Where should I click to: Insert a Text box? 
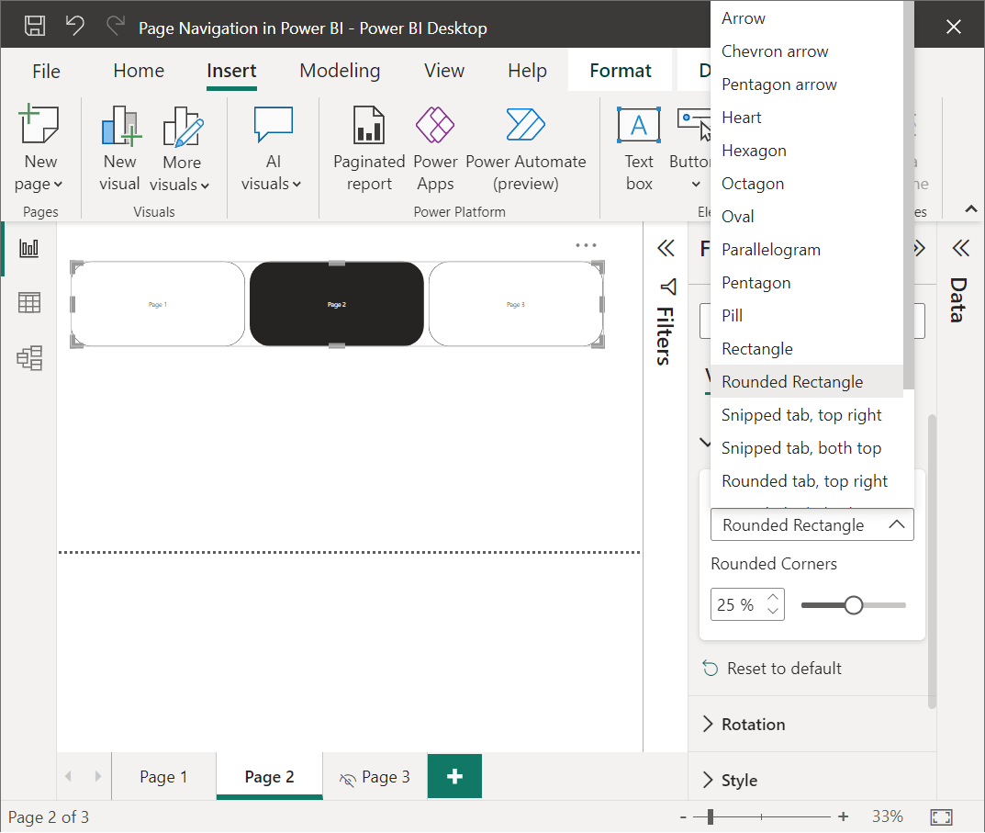(638, 149)
